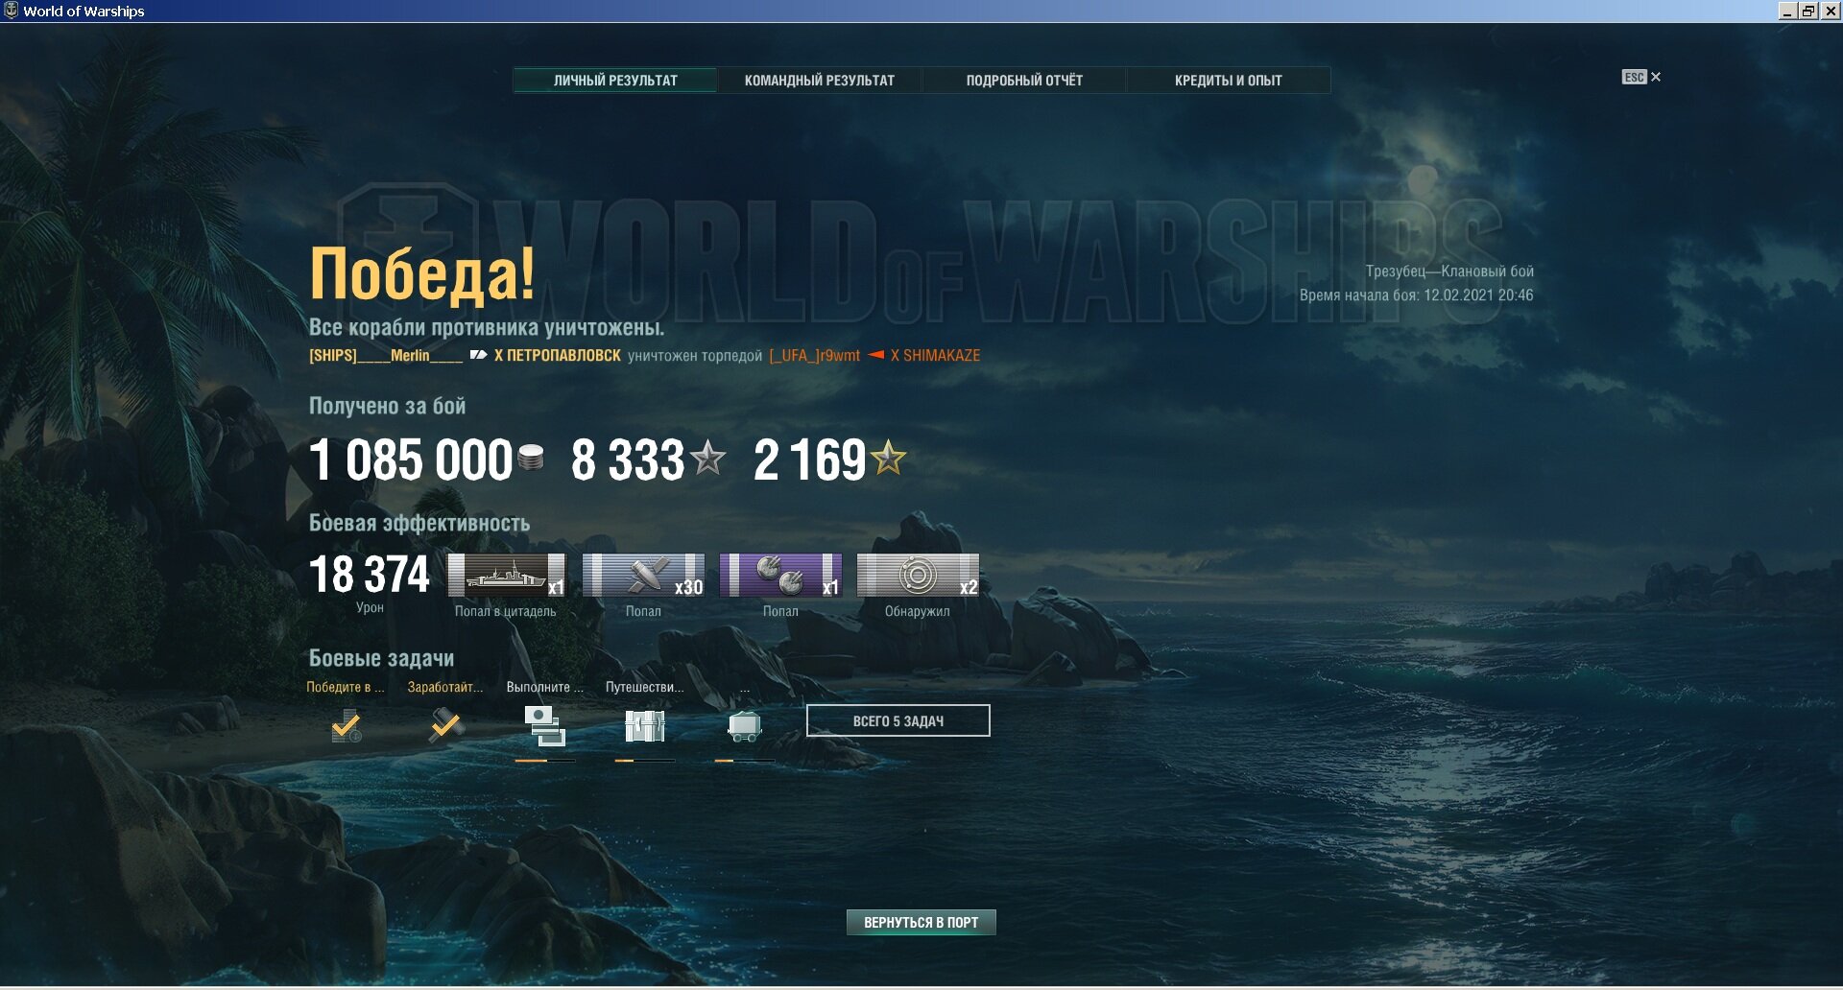The image size is (1843, 990).
Task: Open the КРЕДИТЫ И ОПЫТ tab
Action: [x=1228, y=80]
